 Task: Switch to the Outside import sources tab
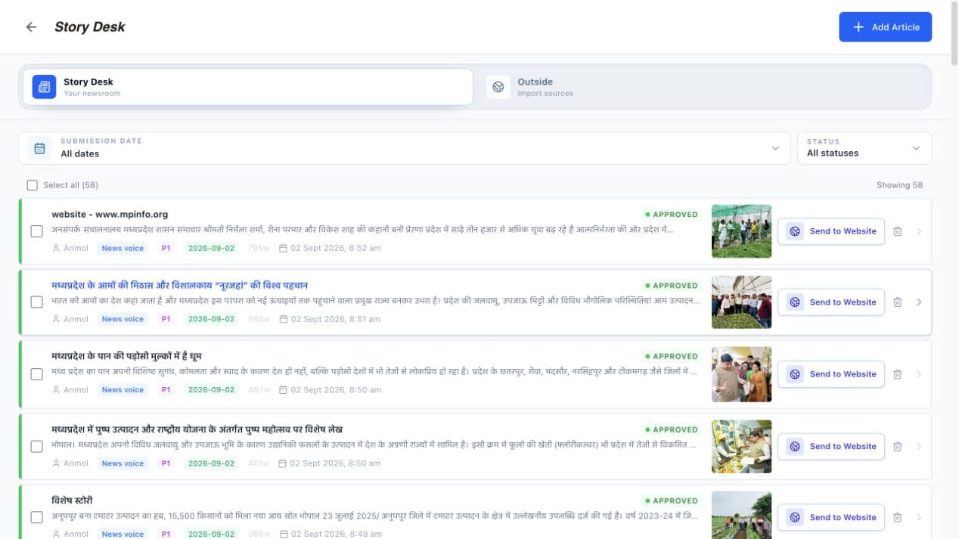(706, 87)
